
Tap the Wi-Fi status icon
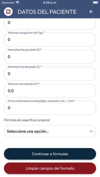click(x=17, y=3)
